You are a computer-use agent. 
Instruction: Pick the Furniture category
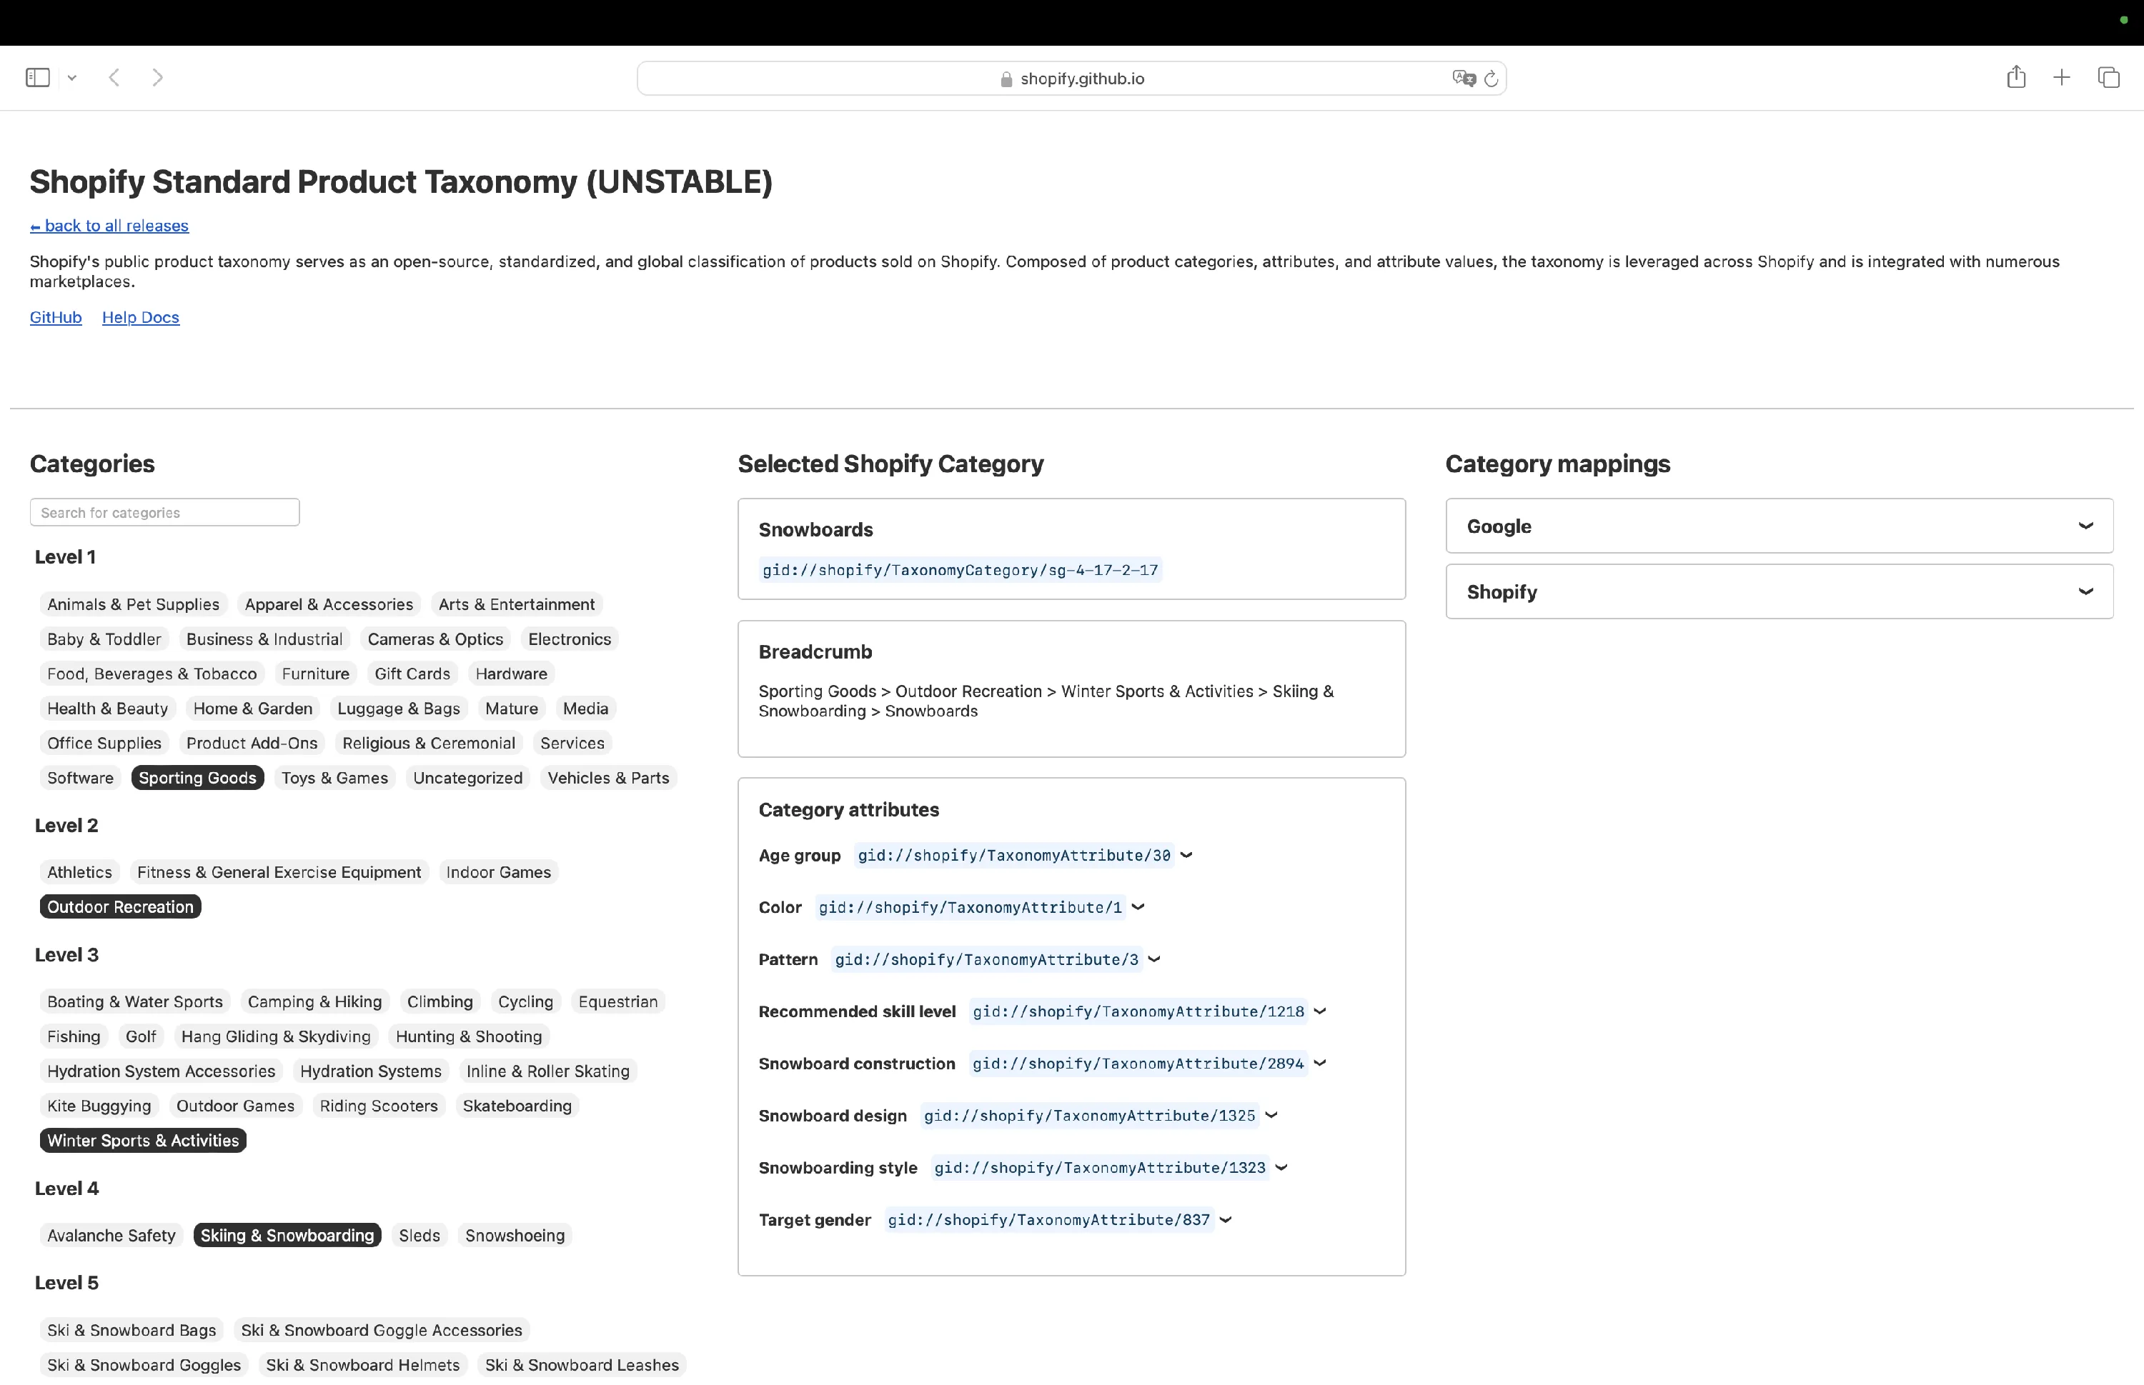pos(315,674)
